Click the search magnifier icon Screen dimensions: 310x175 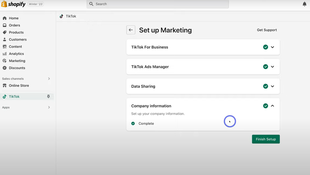(91, 4)
